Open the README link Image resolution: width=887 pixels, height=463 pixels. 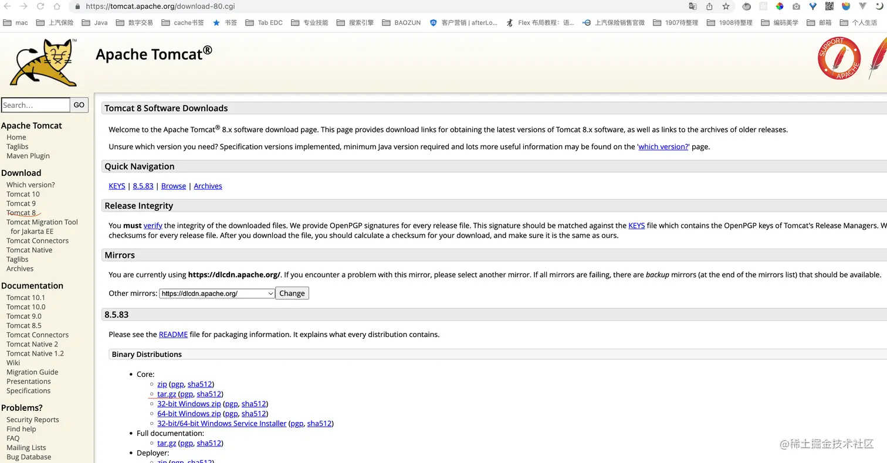(x=173, y=335)
